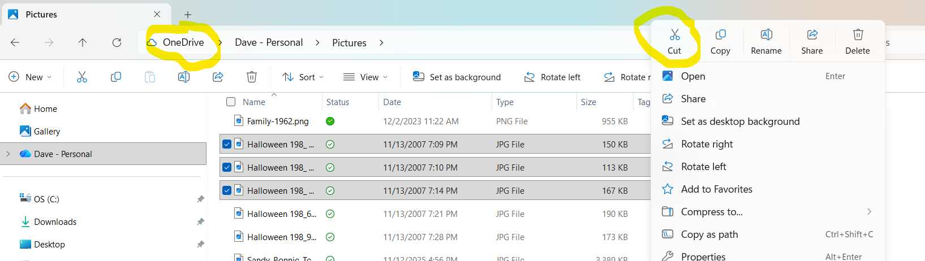Expand Dave - Personal tree node arrow
Screen dimensions: 925x261
click(x=8, y=154)
